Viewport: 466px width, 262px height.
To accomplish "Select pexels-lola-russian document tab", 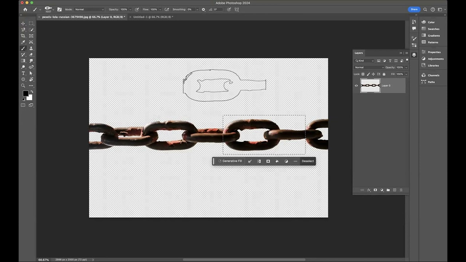I will point(83,17).
